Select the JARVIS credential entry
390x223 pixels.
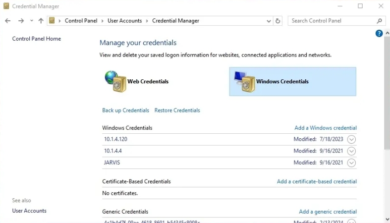coord(229,163)
